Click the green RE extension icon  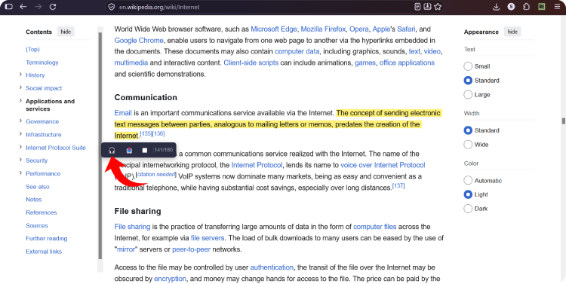pyautogui.click(x=542, y=7)
